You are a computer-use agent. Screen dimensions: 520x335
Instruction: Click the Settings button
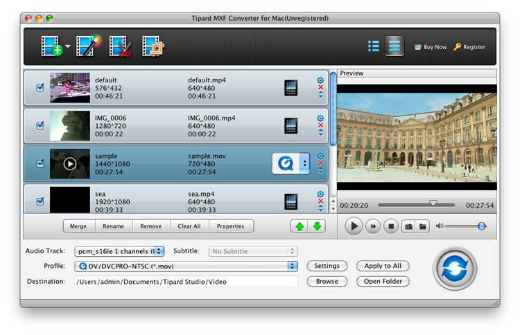[x=327, y=266]
